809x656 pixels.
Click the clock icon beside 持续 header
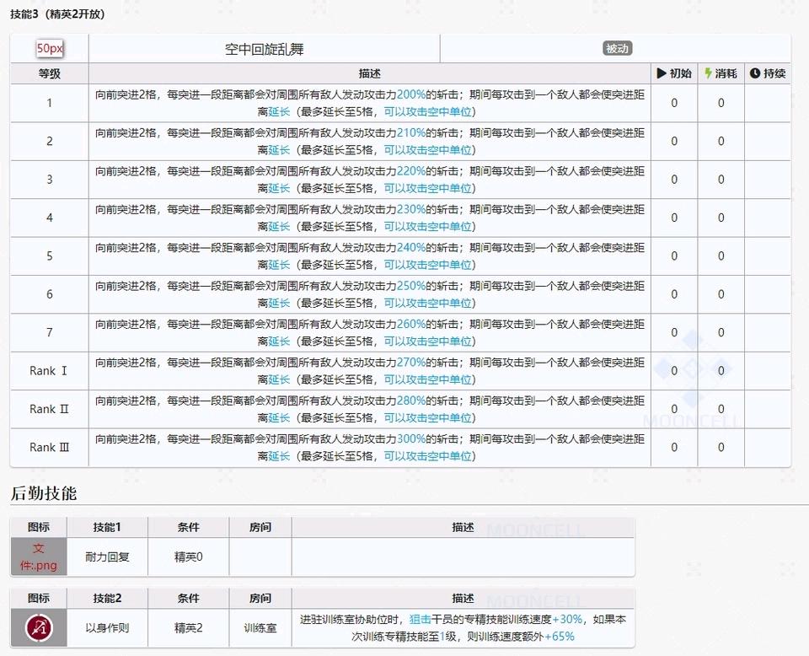pos(755,73)
